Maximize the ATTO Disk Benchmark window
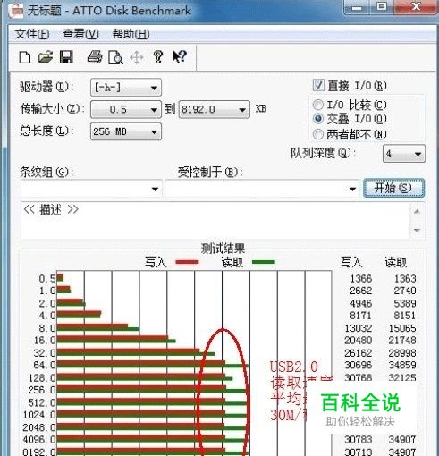 click(x=382, y=7)
